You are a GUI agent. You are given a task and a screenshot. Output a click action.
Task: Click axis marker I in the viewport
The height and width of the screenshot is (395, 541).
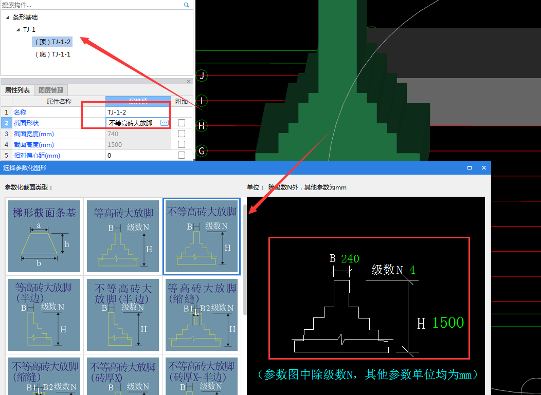click(x=202, y=101)
